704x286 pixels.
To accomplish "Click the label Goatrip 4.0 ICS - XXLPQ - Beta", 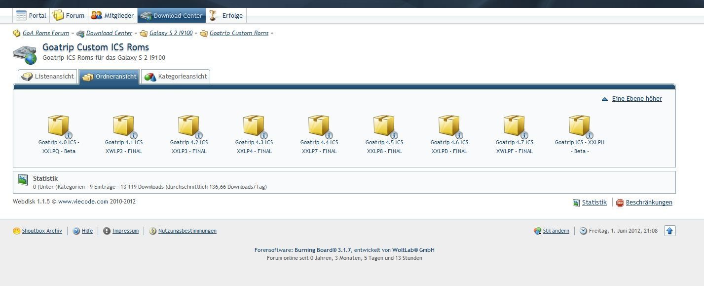I will point(59,147).
